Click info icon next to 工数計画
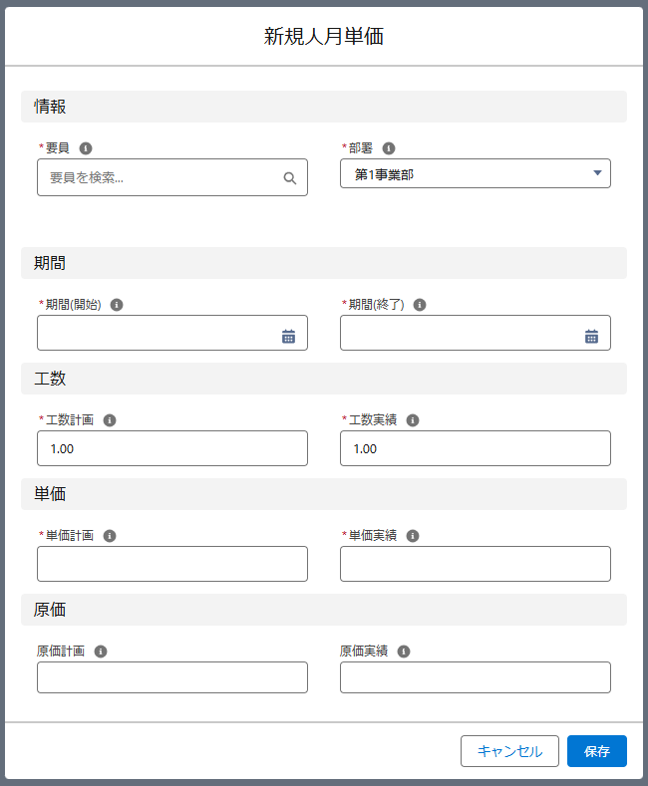The image size is (648, 786). [x=110, y=420]
